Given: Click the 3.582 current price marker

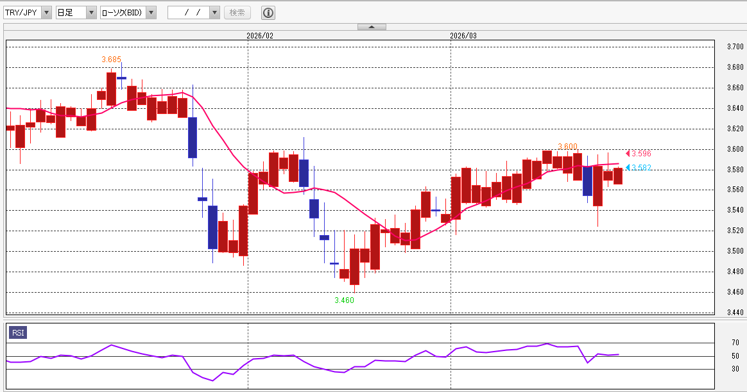Looking at the screenshot, I should click(x=639, y=167).
